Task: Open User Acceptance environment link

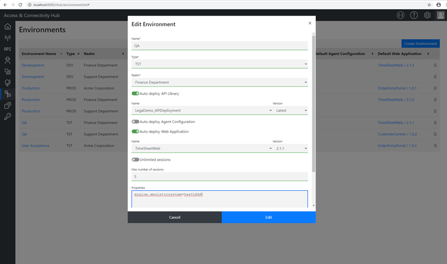Action: 35,145
